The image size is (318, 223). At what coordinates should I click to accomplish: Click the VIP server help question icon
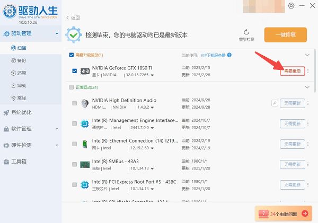[229, 55]
